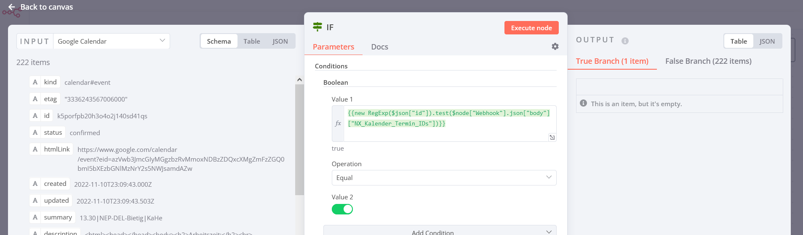Open the IF node settings gear
Screen dimensions: 803x235
(555, 47)
